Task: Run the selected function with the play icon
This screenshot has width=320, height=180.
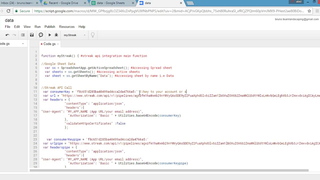Action: pos(50,35)
